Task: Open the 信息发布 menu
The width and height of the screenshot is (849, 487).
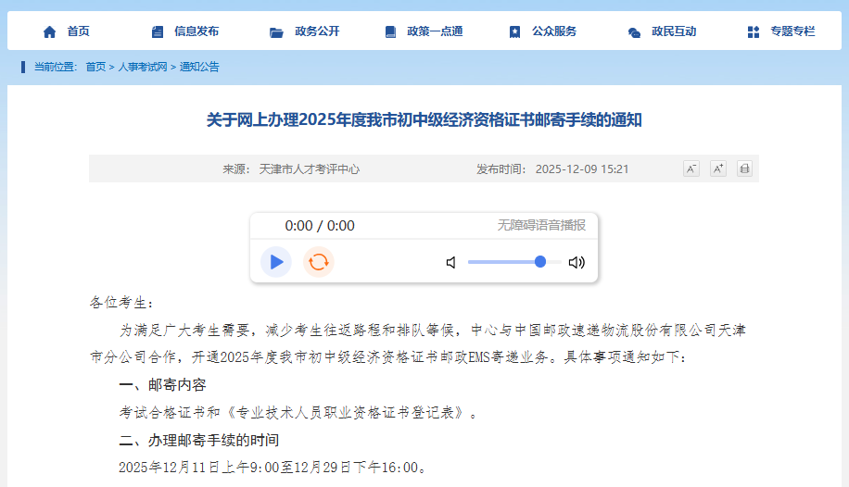Action: coord(196,31)
